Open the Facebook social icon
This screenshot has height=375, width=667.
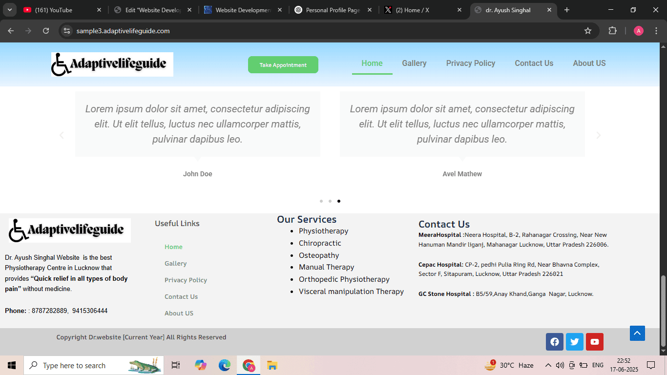pyautogui.click(x=554, y=342)
